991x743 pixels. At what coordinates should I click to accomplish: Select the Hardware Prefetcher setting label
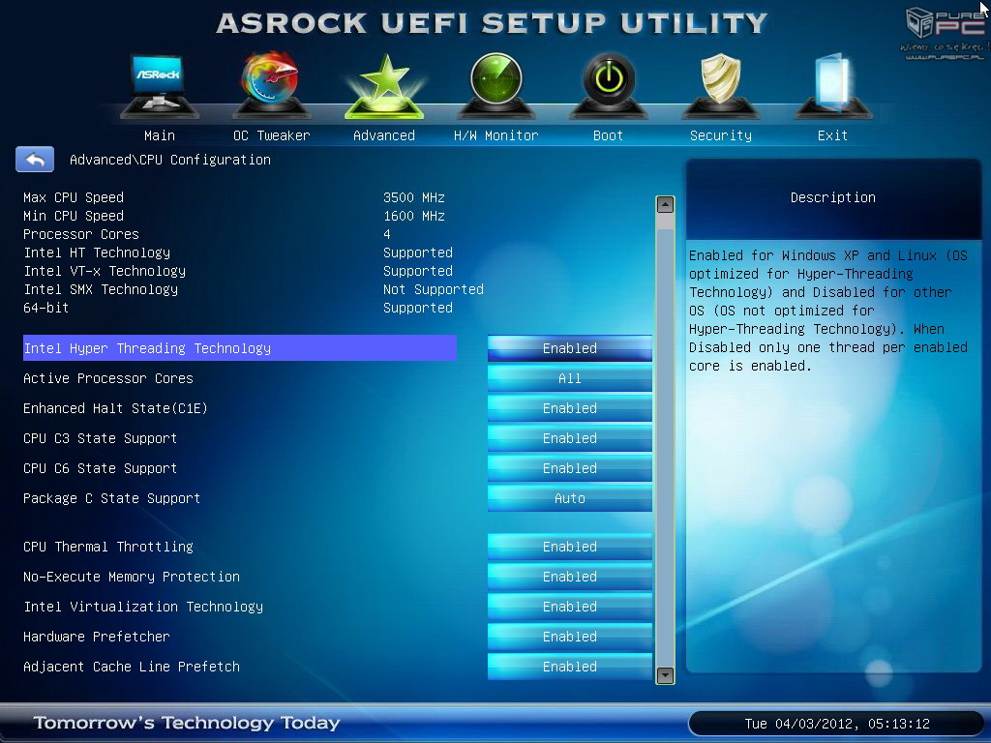click(97, 637)
